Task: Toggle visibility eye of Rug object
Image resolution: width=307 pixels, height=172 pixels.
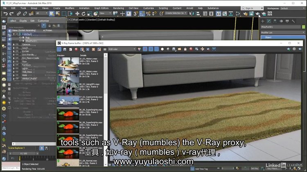Action: point(20,37)
